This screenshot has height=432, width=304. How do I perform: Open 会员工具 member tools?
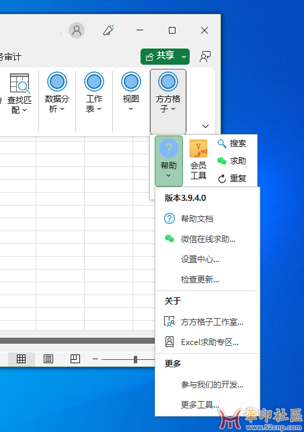[198, 160]
